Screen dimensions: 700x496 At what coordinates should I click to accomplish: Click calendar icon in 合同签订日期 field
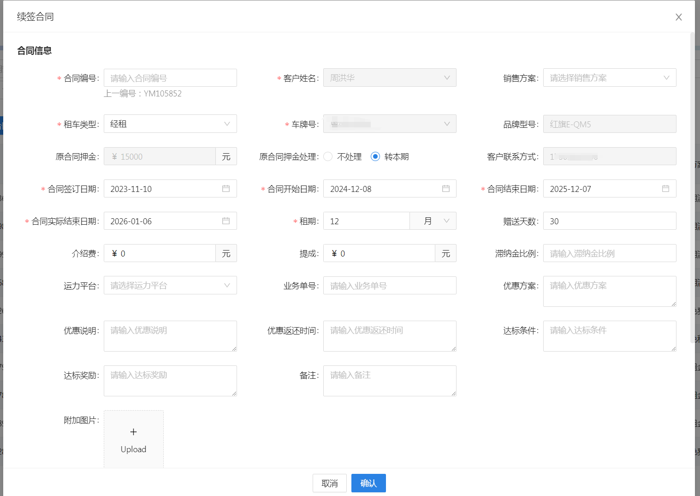tap(226, 189)
